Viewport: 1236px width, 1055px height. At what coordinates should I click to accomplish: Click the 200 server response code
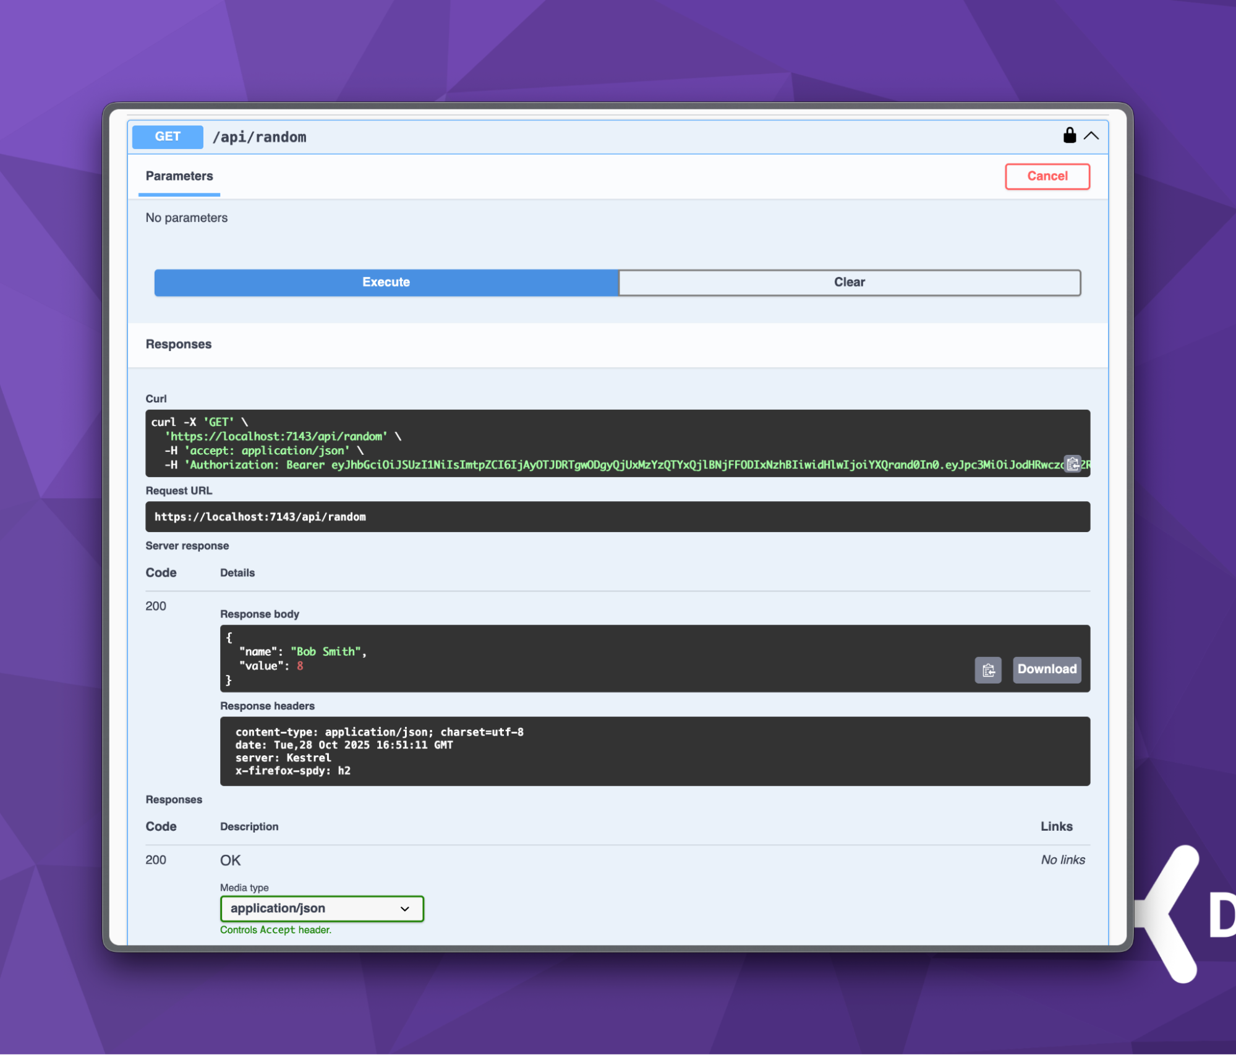156,606
